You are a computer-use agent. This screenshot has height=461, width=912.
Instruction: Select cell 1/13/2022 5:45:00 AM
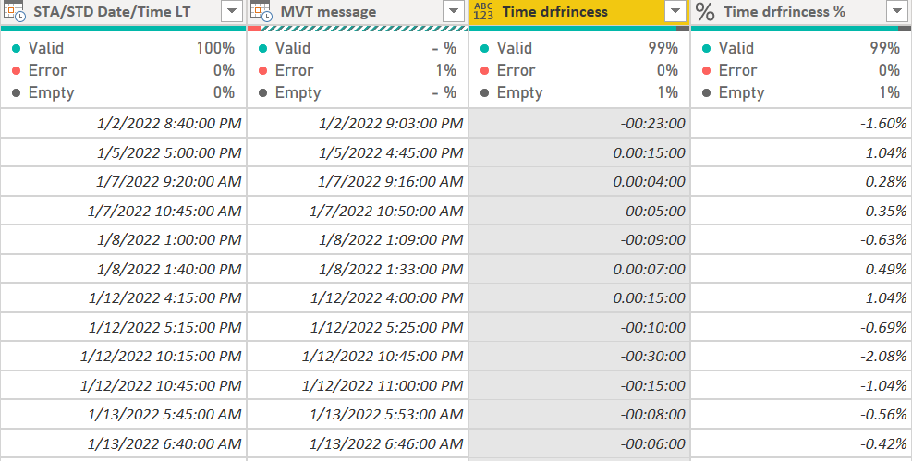[123, 414]
